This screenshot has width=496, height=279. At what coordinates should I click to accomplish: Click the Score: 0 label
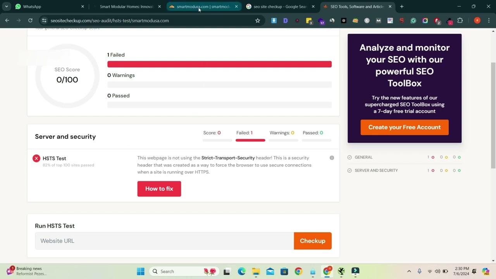coord(212,133)
